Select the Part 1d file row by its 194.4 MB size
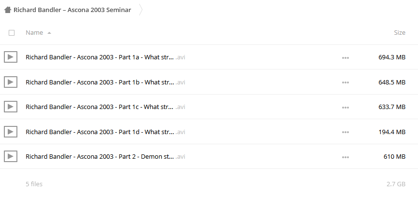 392,132
